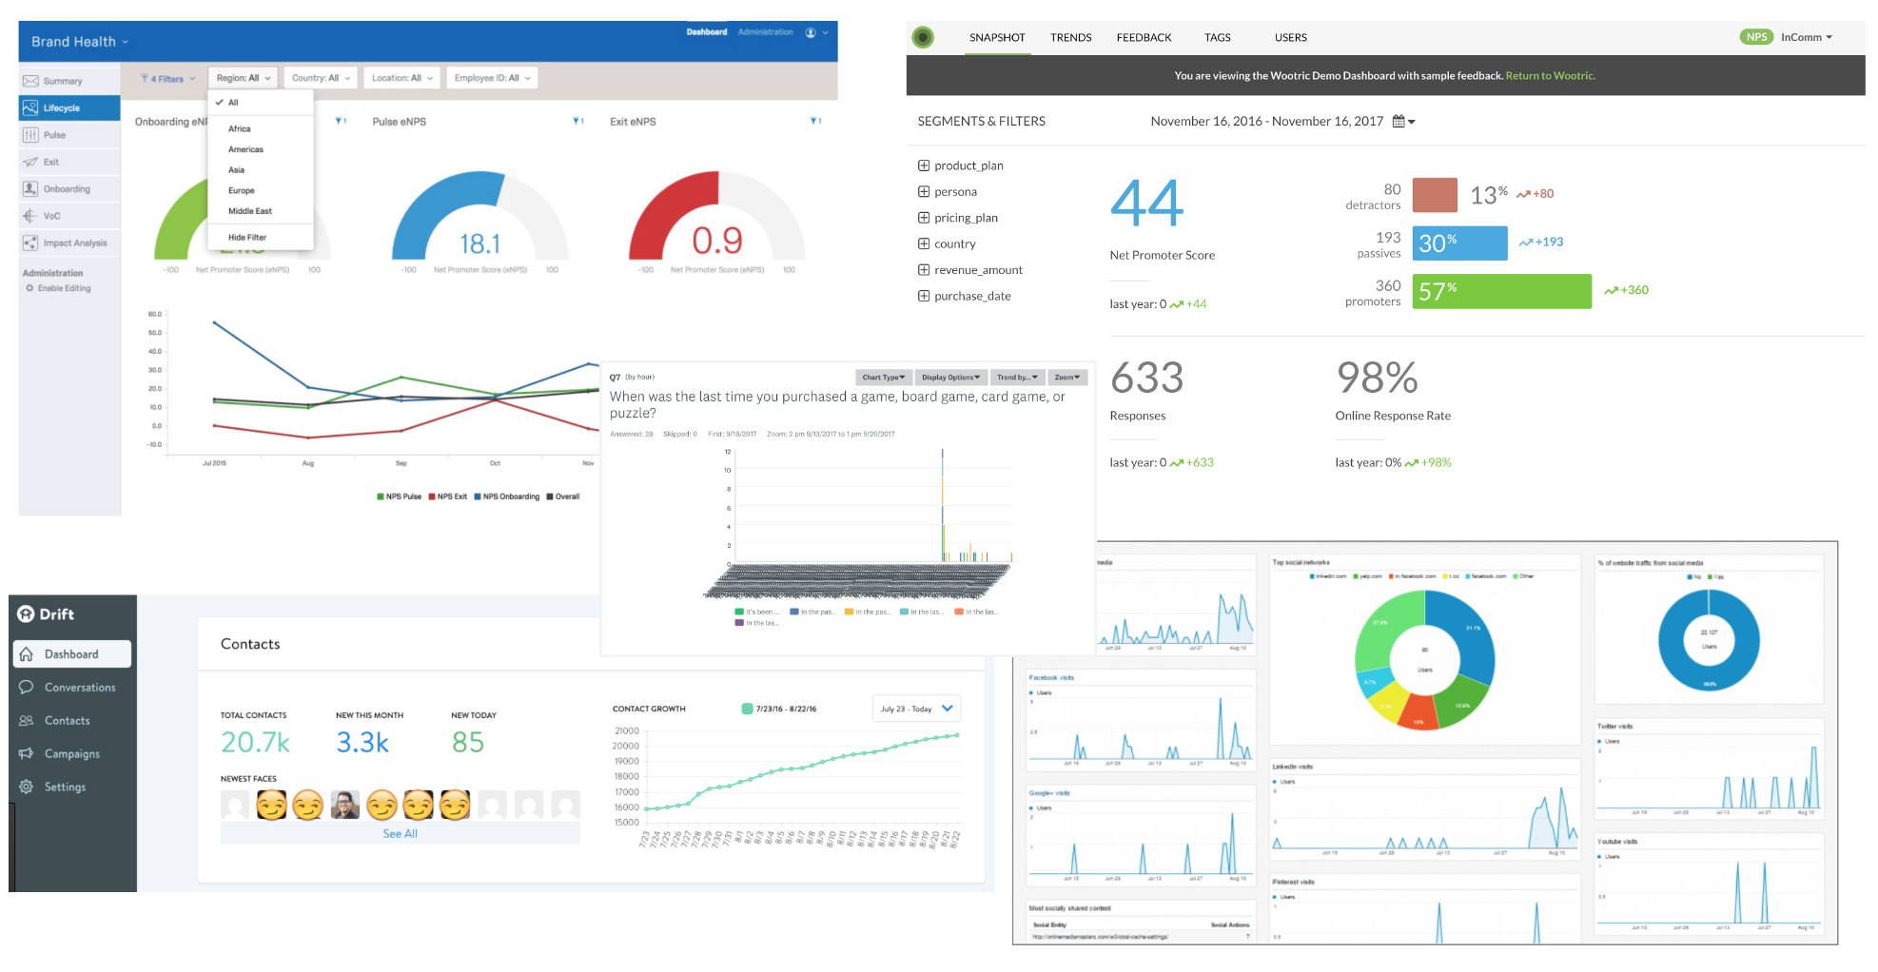Open Employee ID: All dropdown

pyautogui.click(x=492, y=78)
